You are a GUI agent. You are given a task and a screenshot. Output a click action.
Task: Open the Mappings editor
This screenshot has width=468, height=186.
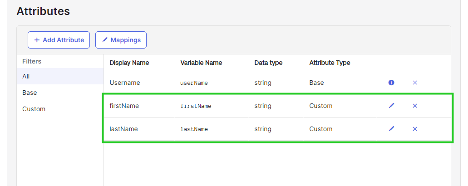tap(121, 40)
